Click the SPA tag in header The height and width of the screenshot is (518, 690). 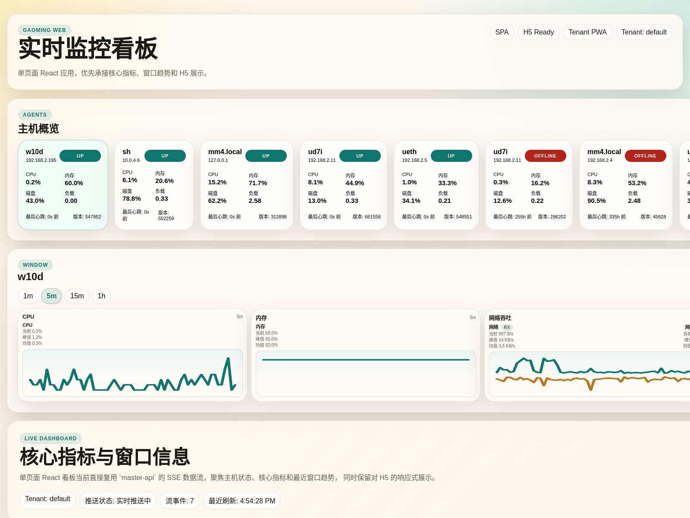502,32
